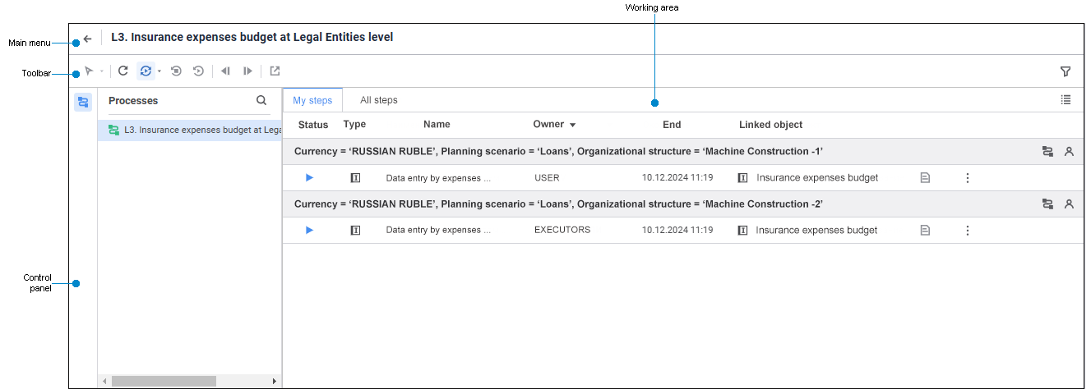Click the previous step arrow icon
The image size is (1091, 389).
225,71
